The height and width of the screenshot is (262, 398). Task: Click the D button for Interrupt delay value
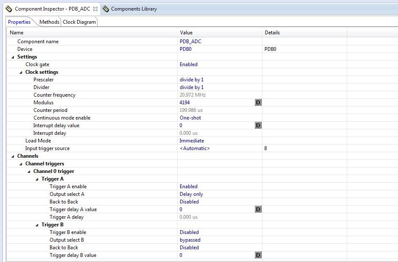[x=258, y=125]
